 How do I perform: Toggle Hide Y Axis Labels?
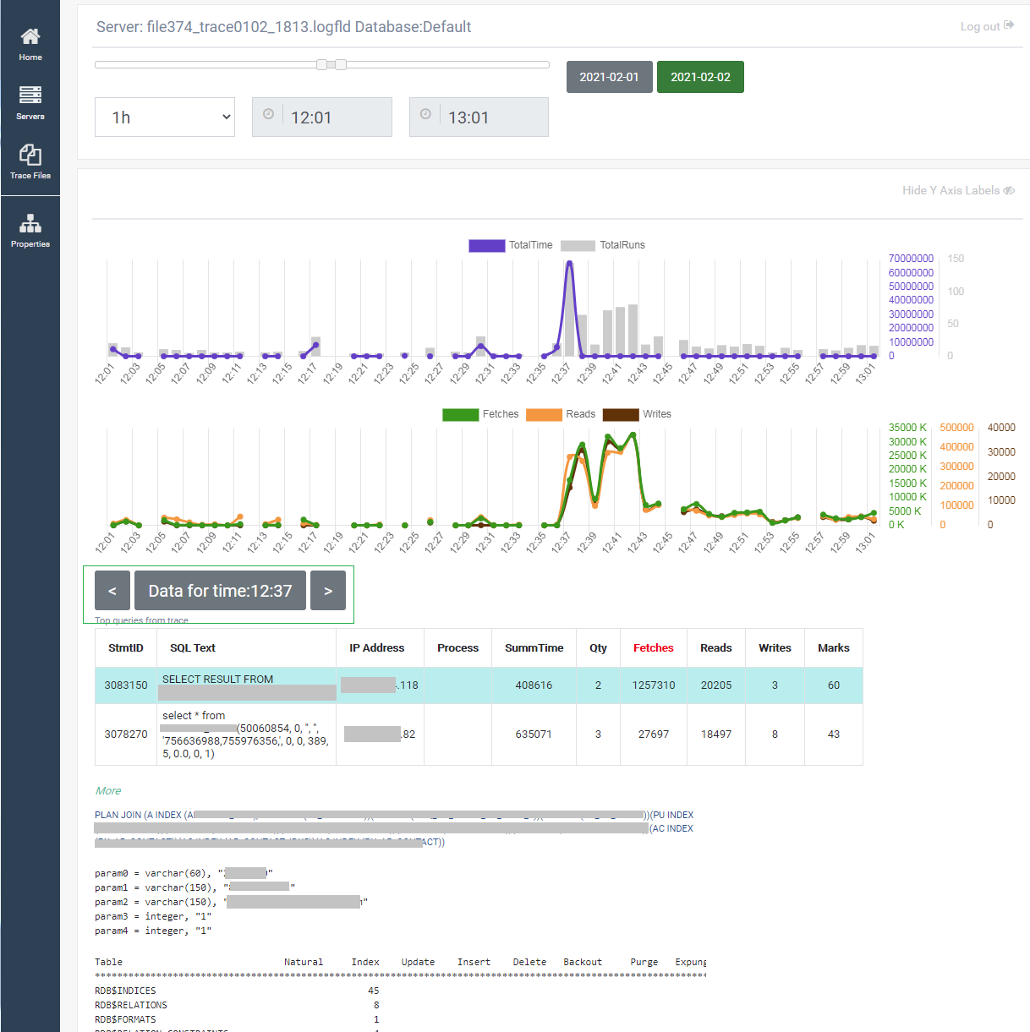tap(958, 190)
